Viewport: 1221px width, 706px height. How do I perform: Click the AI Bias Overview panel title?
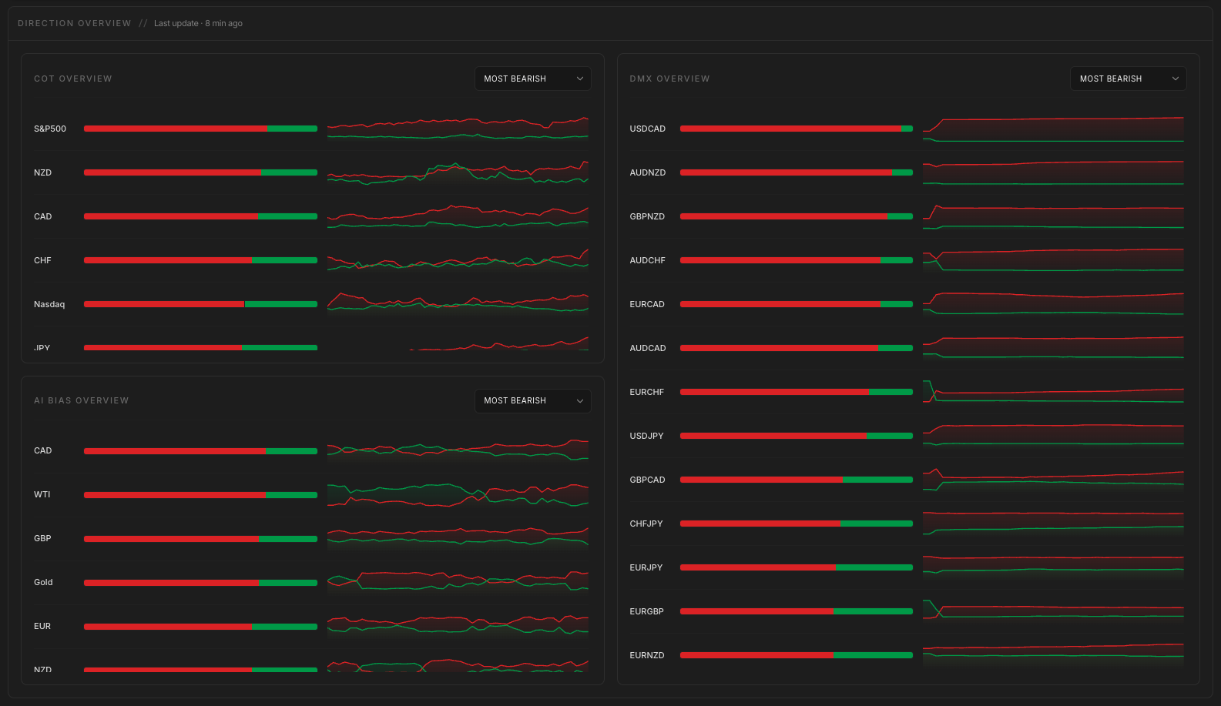(x=82, y=400)
